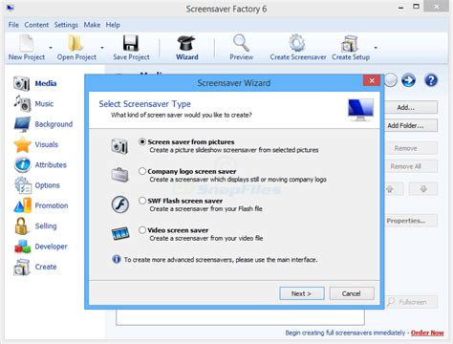This screenshot has width=453, height=344.
Task: Click the Preview magnifier icon
Action: (241, 43)
